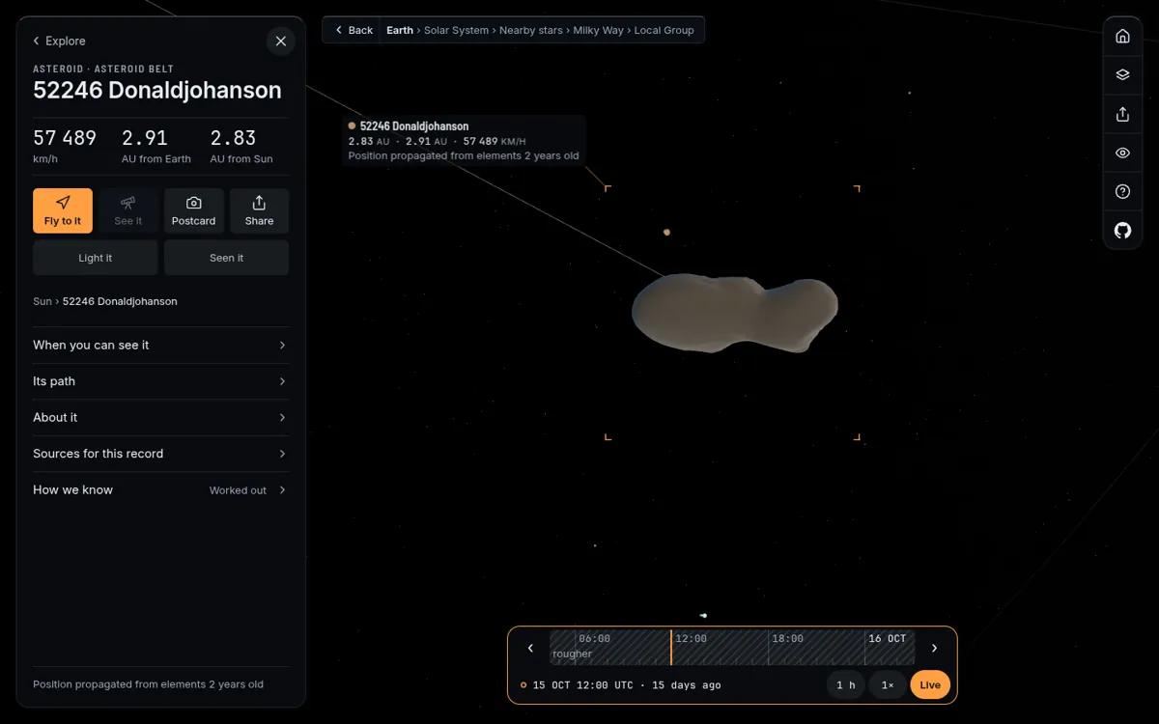Image resolution: width=1159 pixels, height=724 pixels.
Task: Click the Worked out label
Action: click(238, 490)
